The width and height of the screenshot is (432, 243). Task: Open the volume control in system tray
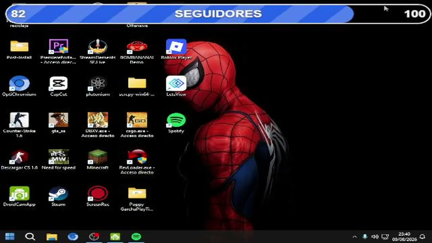click(x=375, y=237)
